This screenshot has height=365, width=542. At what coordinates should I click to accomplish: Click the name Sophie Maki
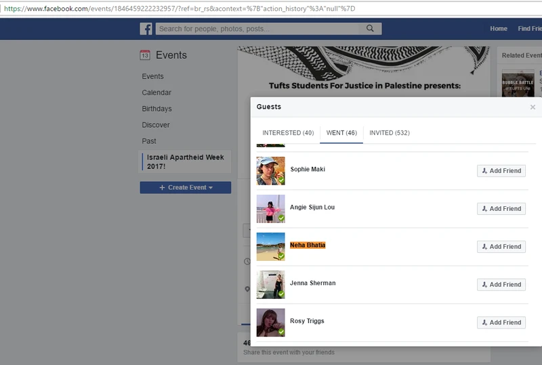[308, 169]
